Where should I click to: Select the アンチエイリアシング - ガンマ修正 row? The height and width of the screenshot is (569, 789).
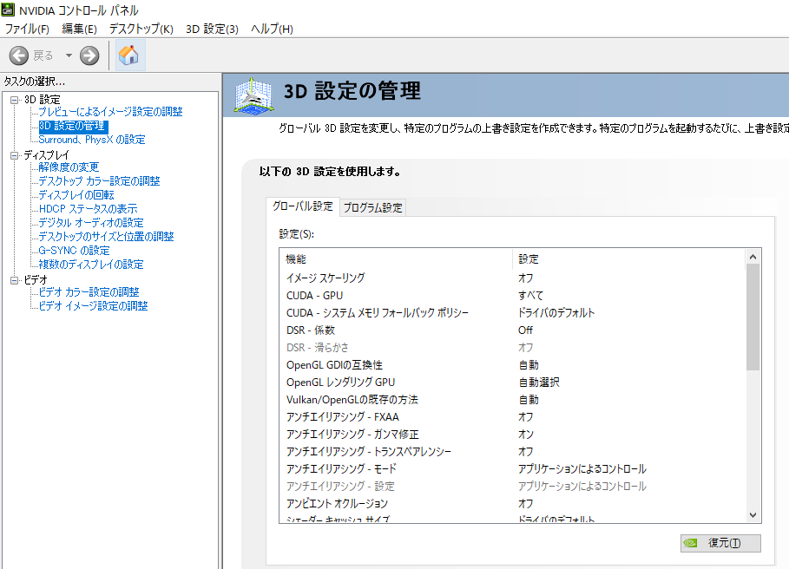pos(512,435)
